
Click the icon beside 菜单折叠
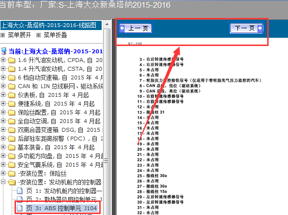[x=38, y=35]
